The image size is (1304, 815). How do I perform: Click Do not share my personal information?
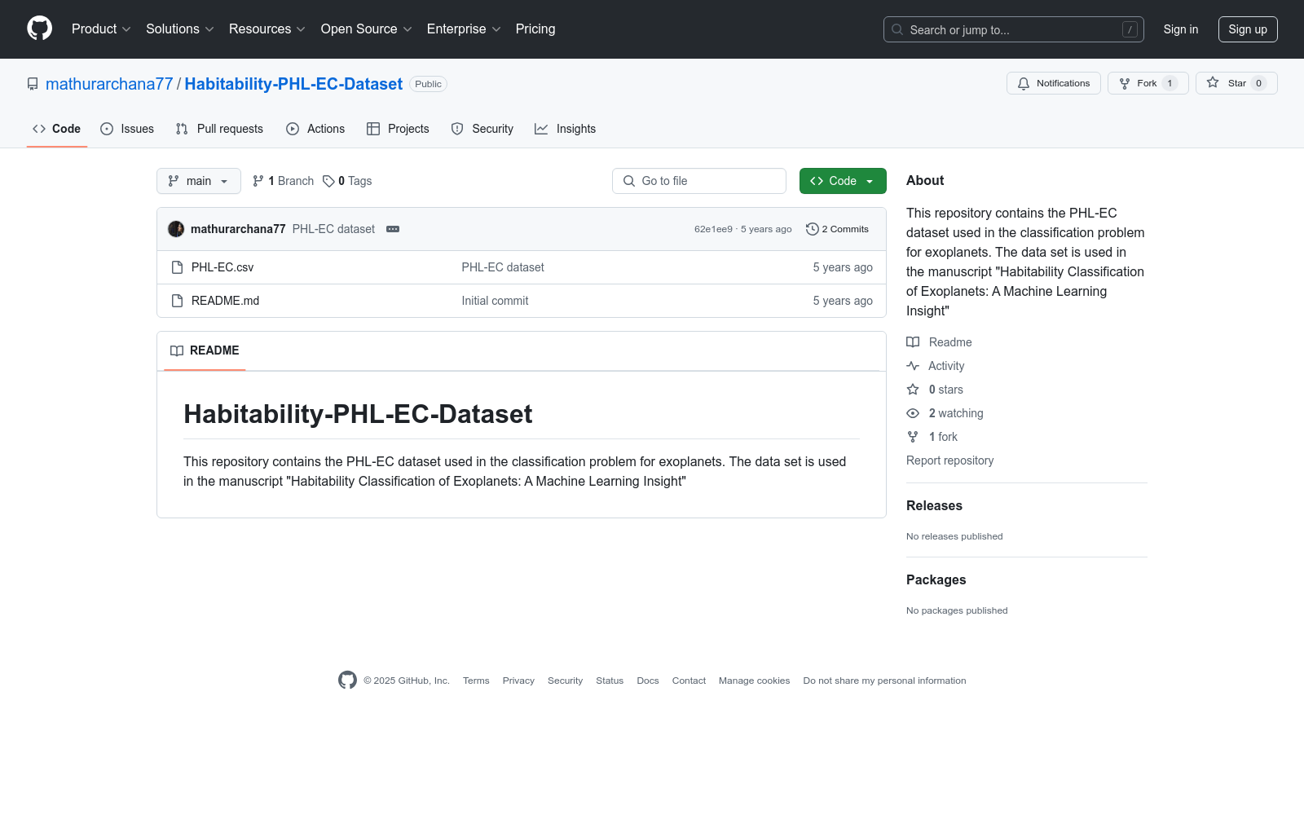pos(884,681)
